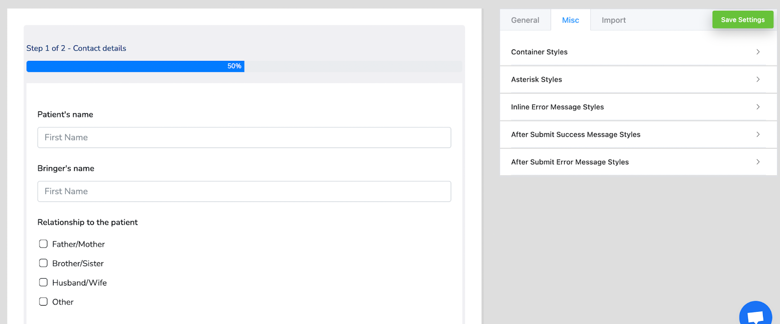Click the Patient's name label
This screenshot has width=780, height=324.
[x=65, y=114]
